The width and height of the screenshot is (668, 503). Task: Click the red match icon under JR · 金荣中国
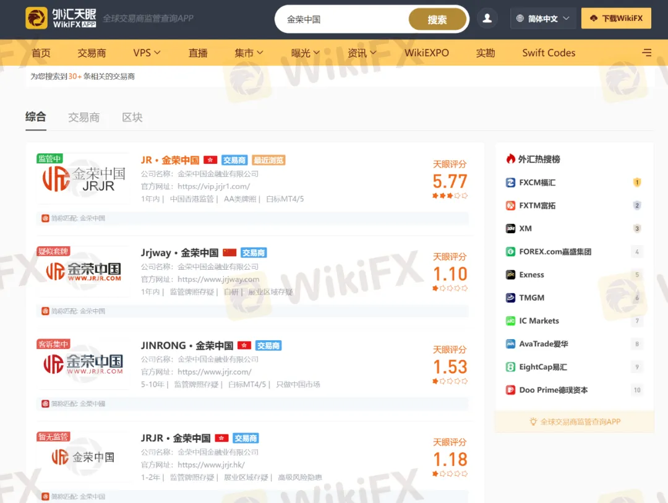pyautogui.click(x=45, y=218)
